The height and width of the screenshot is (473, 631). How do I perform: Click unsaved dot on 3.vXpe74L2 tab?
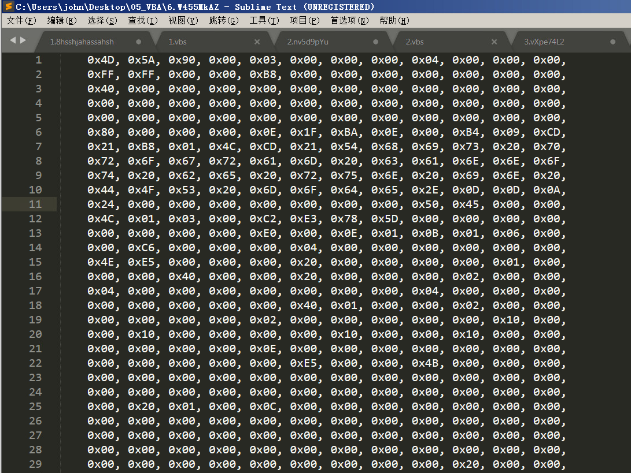612,42
